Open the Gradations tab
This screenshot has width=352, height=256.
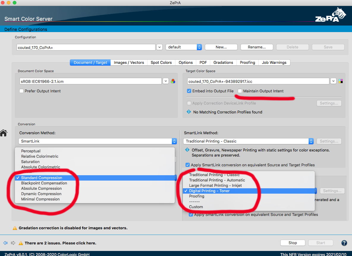[x=223, y=63]
